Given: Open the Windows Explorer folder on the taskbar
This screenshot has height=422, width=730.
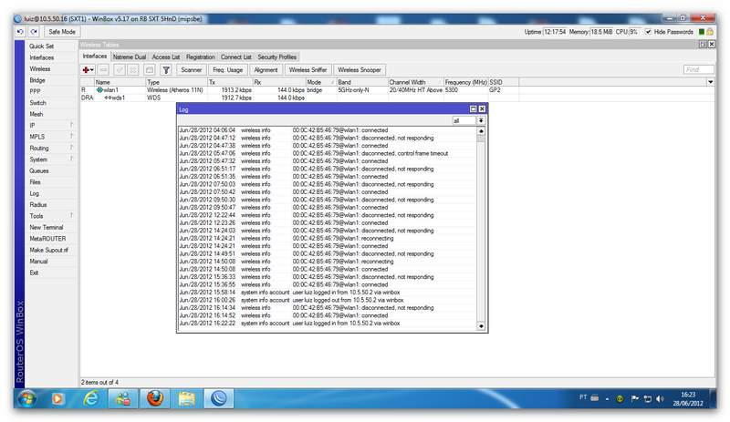Looking at the screenshot, I should click(x=187, y=398).
